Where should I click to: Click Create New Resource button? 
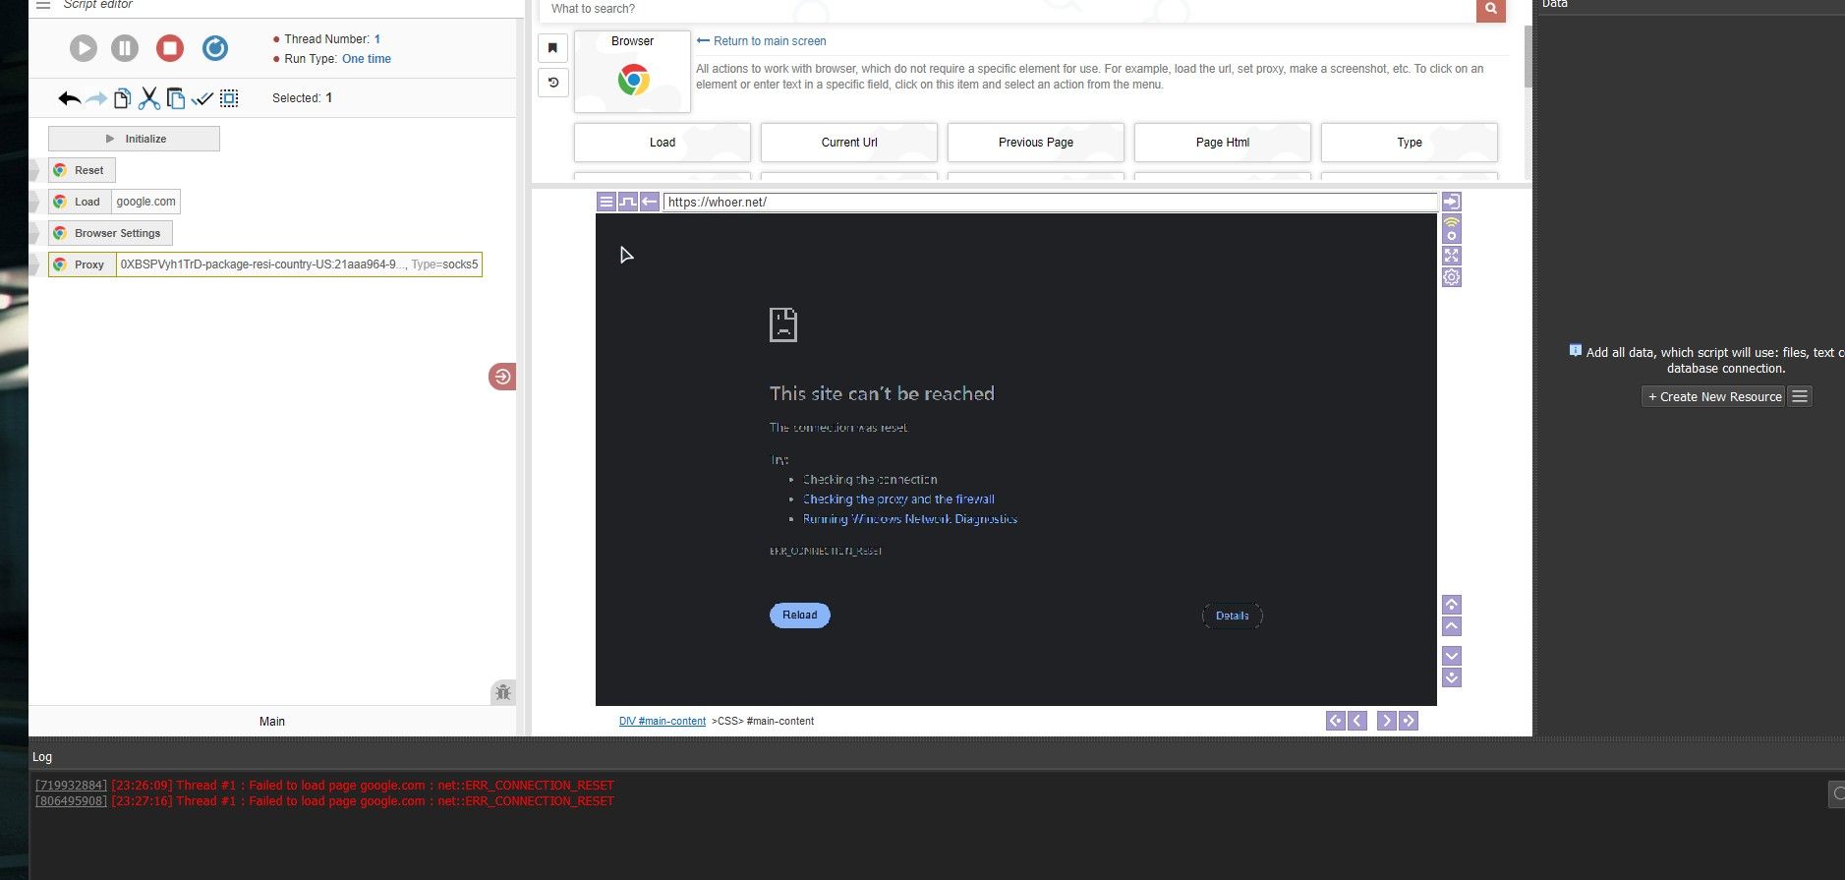1713,396
